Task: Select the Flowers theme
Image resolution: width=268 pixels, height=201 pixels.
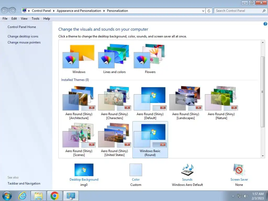Action: 150,59
